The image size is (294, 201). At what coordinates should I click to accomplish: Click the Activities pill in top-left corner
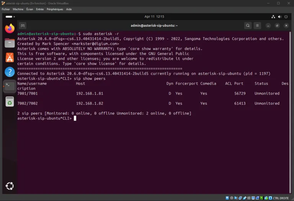pos(9,17)
